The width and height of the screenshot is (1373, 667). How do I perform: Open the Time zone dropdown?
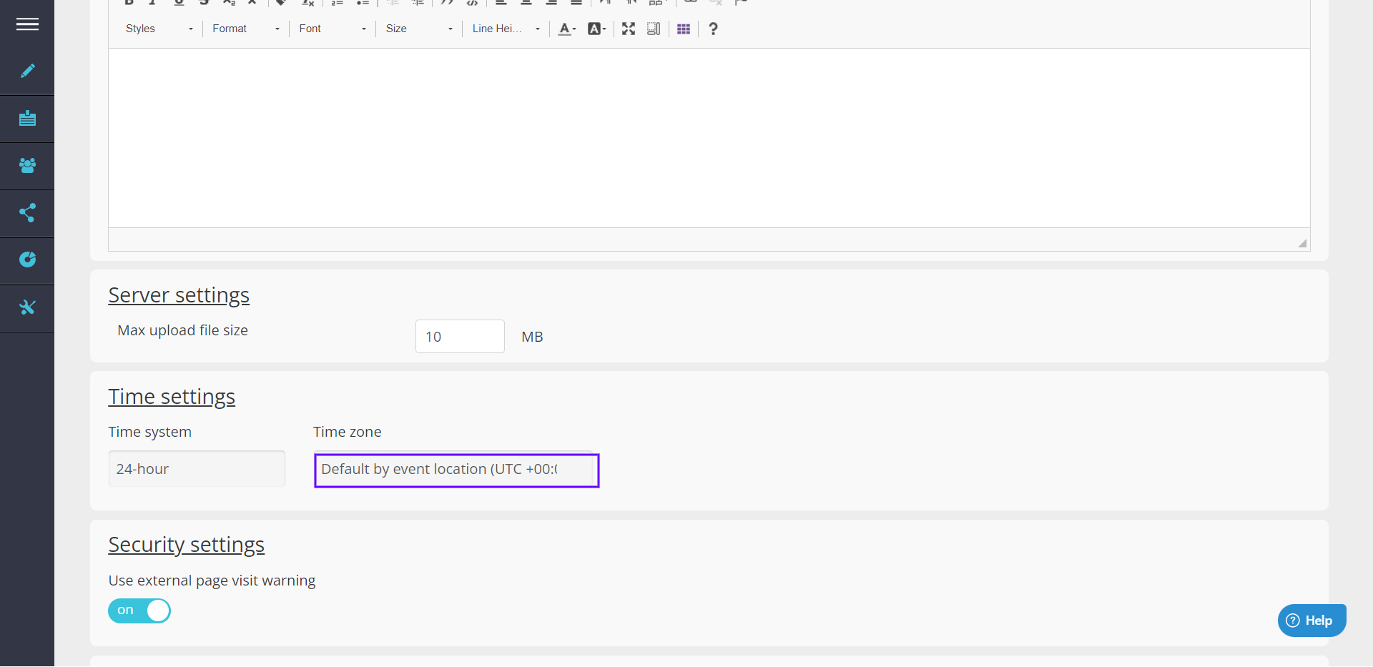(x=456, y=470)
